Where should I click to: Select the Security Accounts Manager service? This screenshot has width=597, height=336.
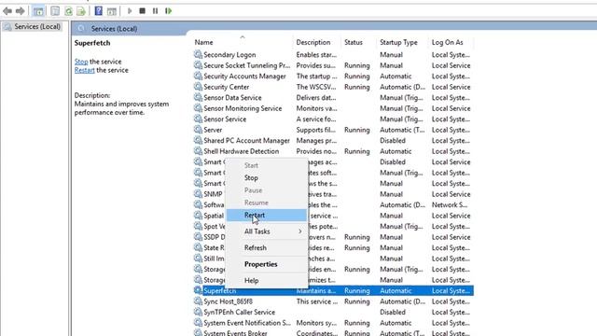(x=244, y=77)
